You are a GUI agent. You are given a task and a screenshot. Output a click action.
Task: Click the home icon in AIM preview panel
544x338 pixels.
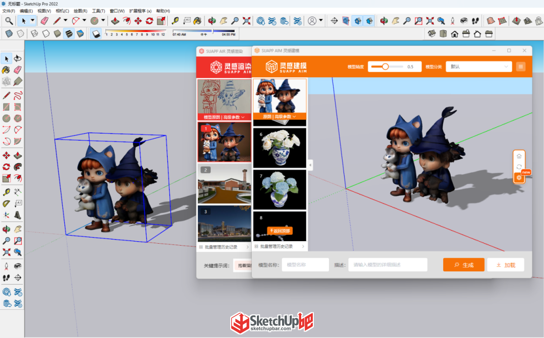coord(519,156)
